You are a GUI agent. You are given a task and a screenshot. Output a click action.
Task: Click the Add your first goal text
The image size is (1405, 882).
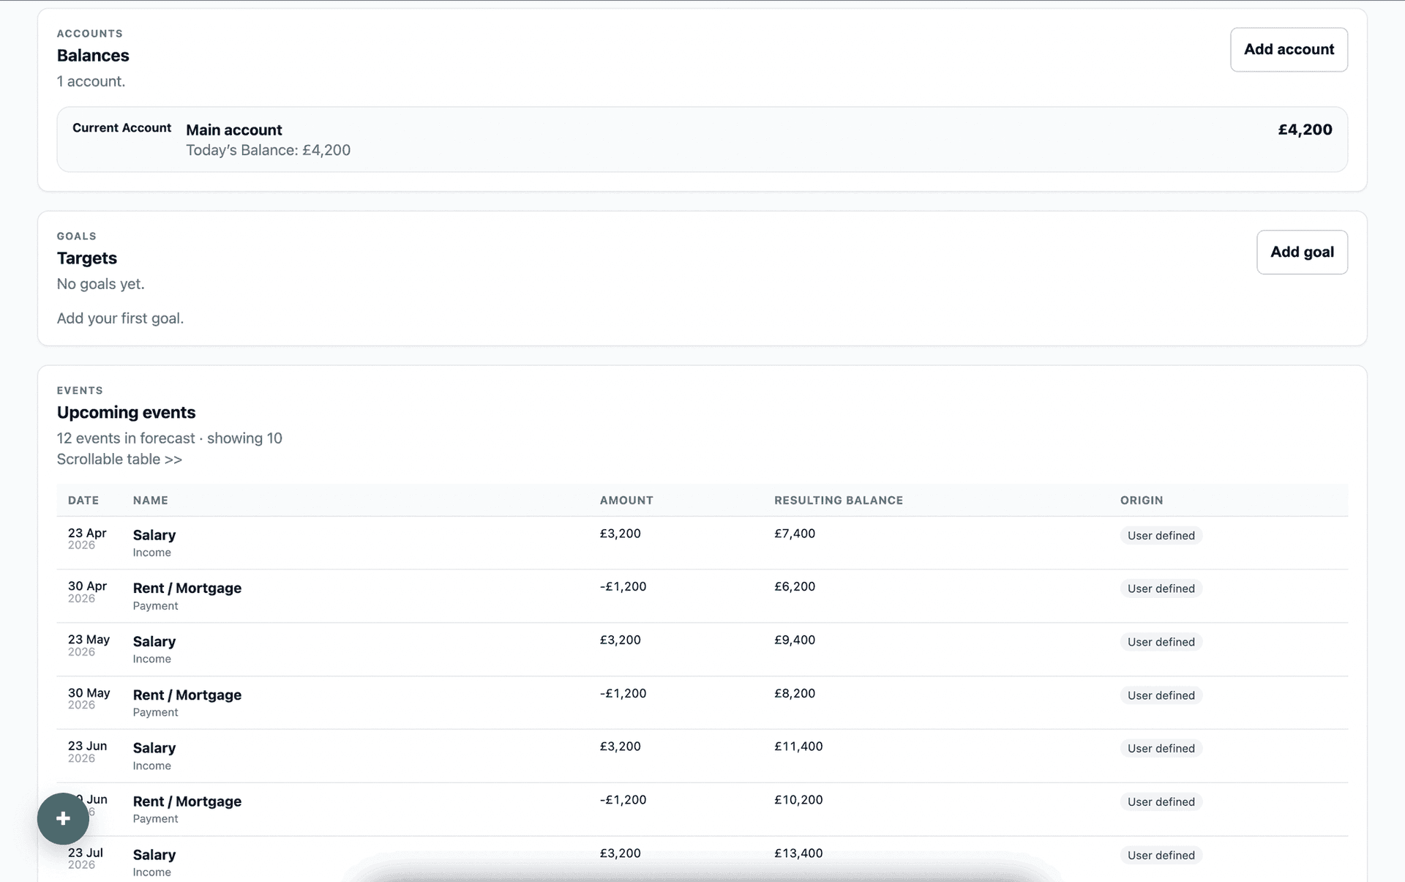pyautogui.click(x=120, y=318)
